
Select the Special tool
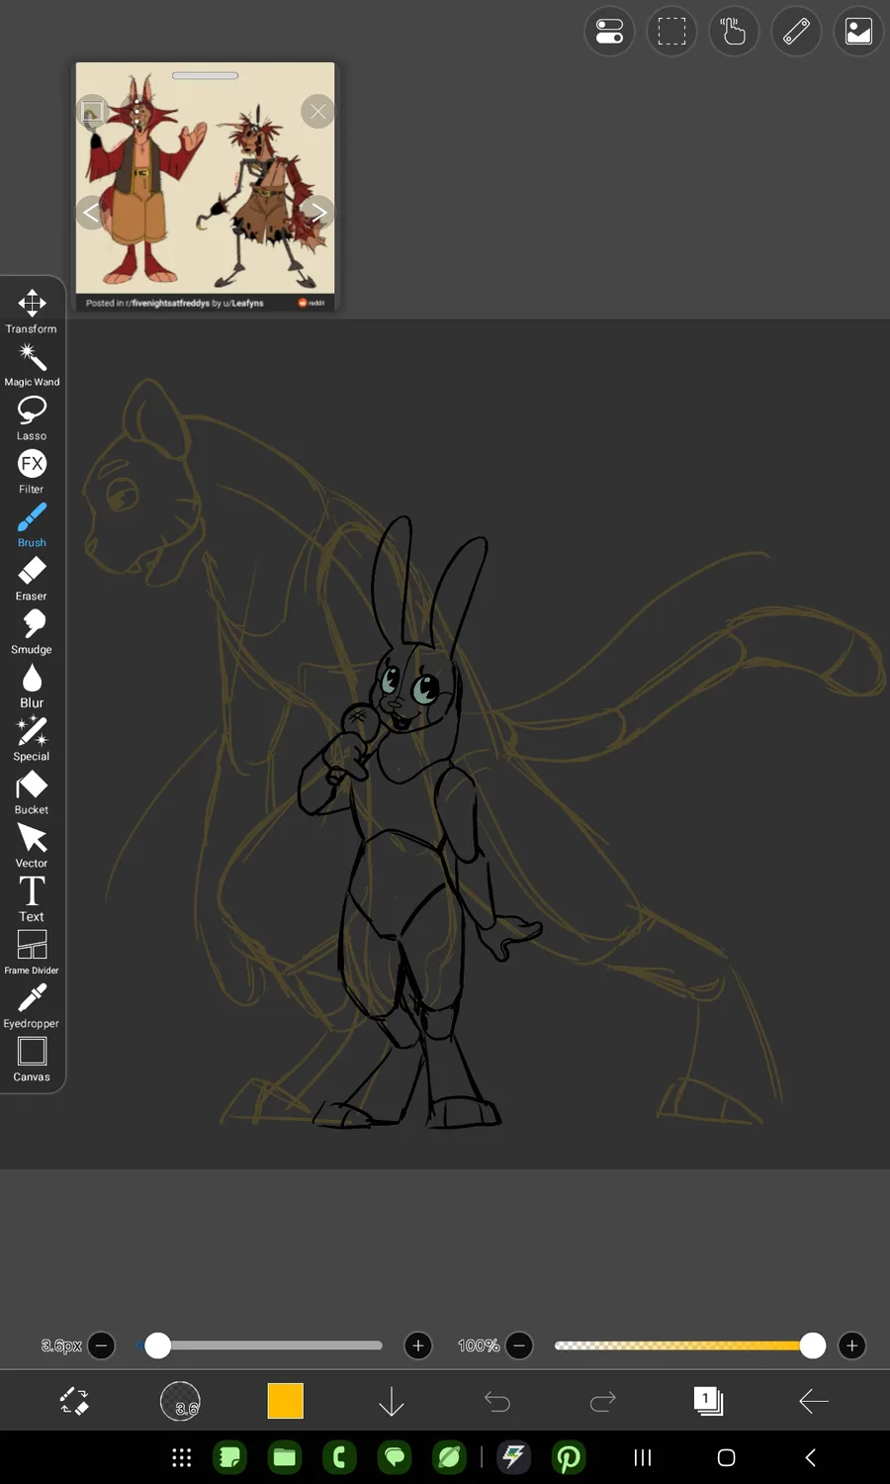(32, 738)
